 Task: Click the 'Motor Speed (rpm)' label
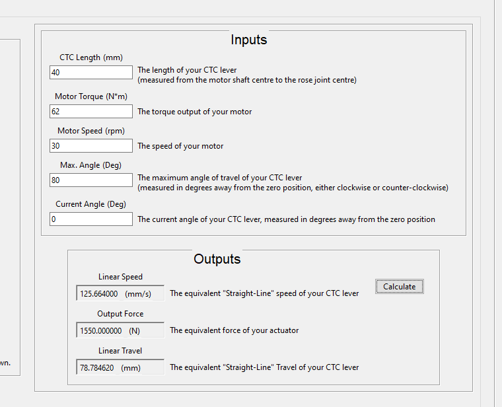(91, 131)
